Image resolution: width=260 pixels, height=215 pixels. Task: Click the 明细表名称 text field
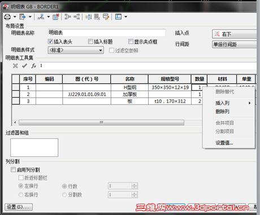(x=107, y=33)
